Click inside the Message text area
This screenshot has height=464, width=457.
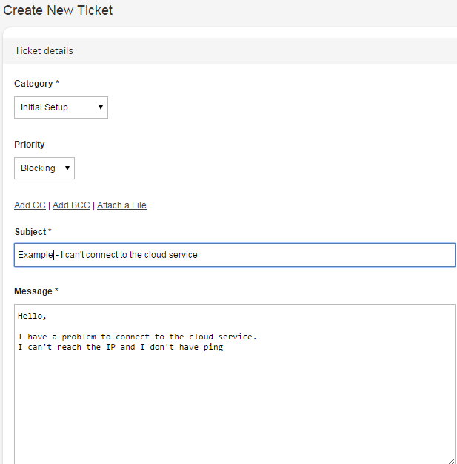click(235, 384)
